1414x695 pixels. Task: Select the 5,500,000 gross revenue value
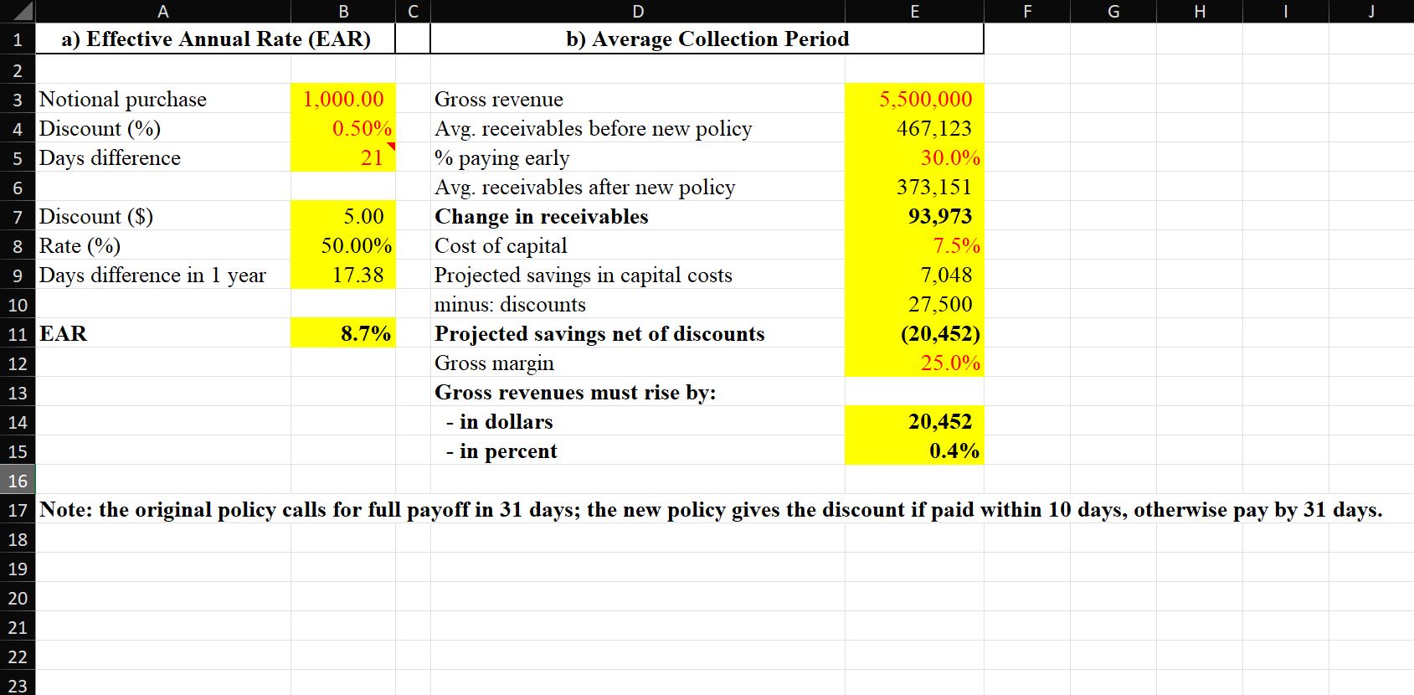pyautogui.click(x=914, y=99)
